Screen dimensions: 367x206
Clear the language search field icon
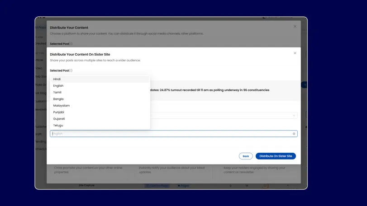(x=294, y=134)
